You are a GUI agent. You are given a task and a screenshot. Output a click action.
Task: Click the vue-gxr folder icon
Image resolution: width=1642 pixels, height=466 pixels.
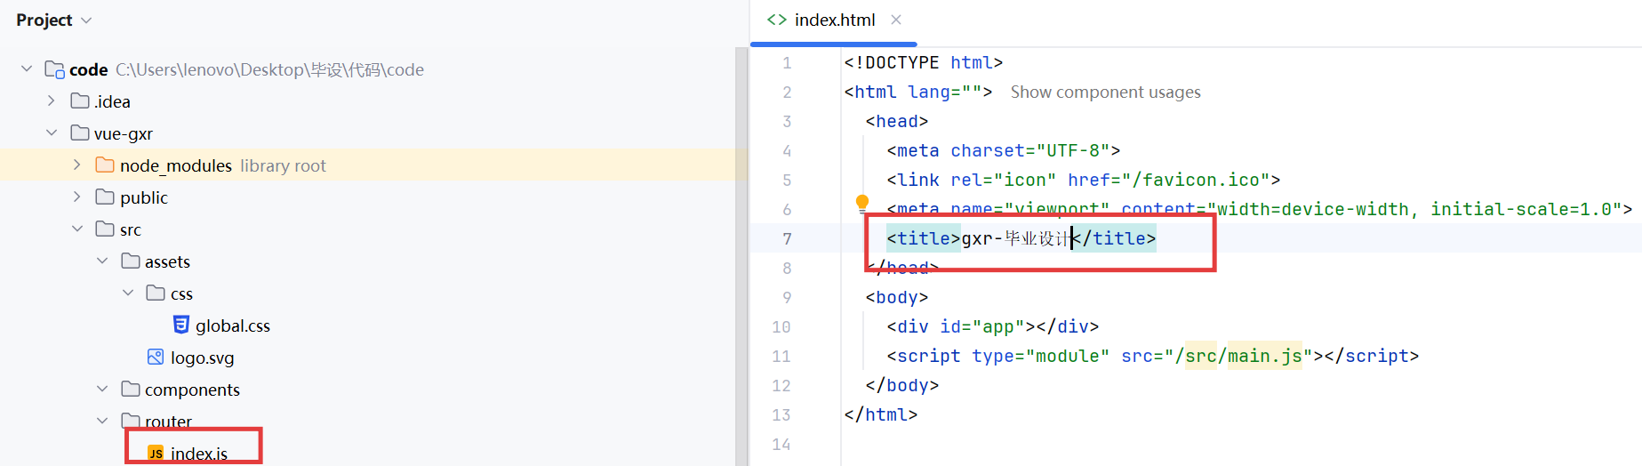pyautogui.click(x=80, y=133)
